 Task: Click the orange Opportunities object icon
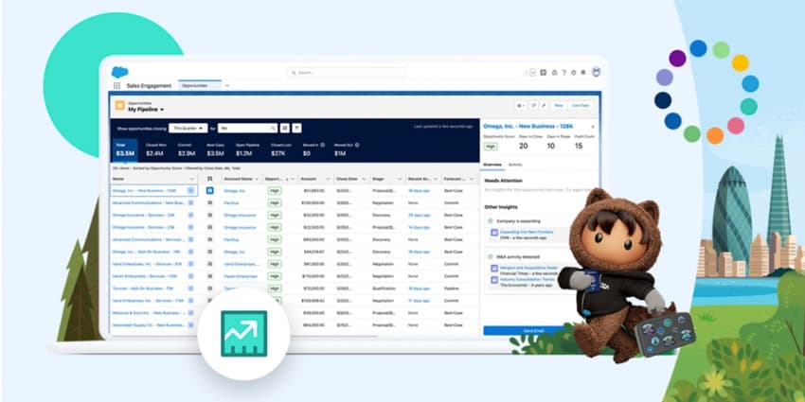(x=120, y=106)
